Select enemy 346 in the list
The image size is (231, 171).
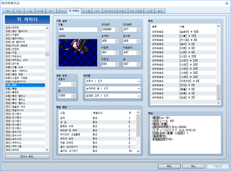coord(25,89)
